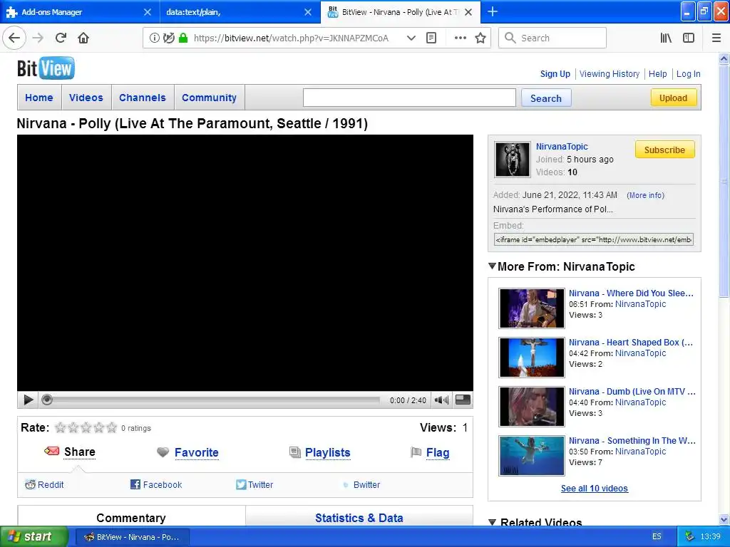This screenshot has height=547, width=730.
Task: Open the Firefox library icon
Action: pyautogui.click(x=666, y=38)
